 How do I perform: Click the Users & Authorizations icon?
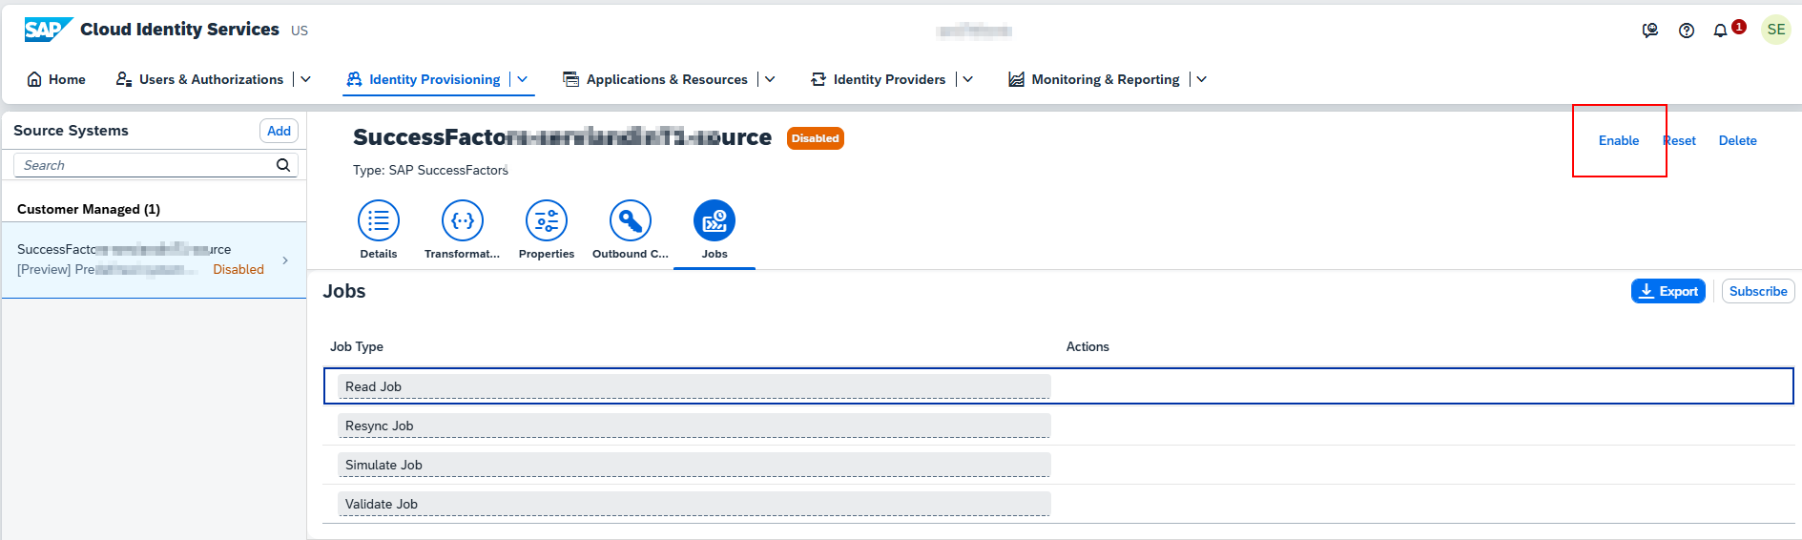(124, 79)
